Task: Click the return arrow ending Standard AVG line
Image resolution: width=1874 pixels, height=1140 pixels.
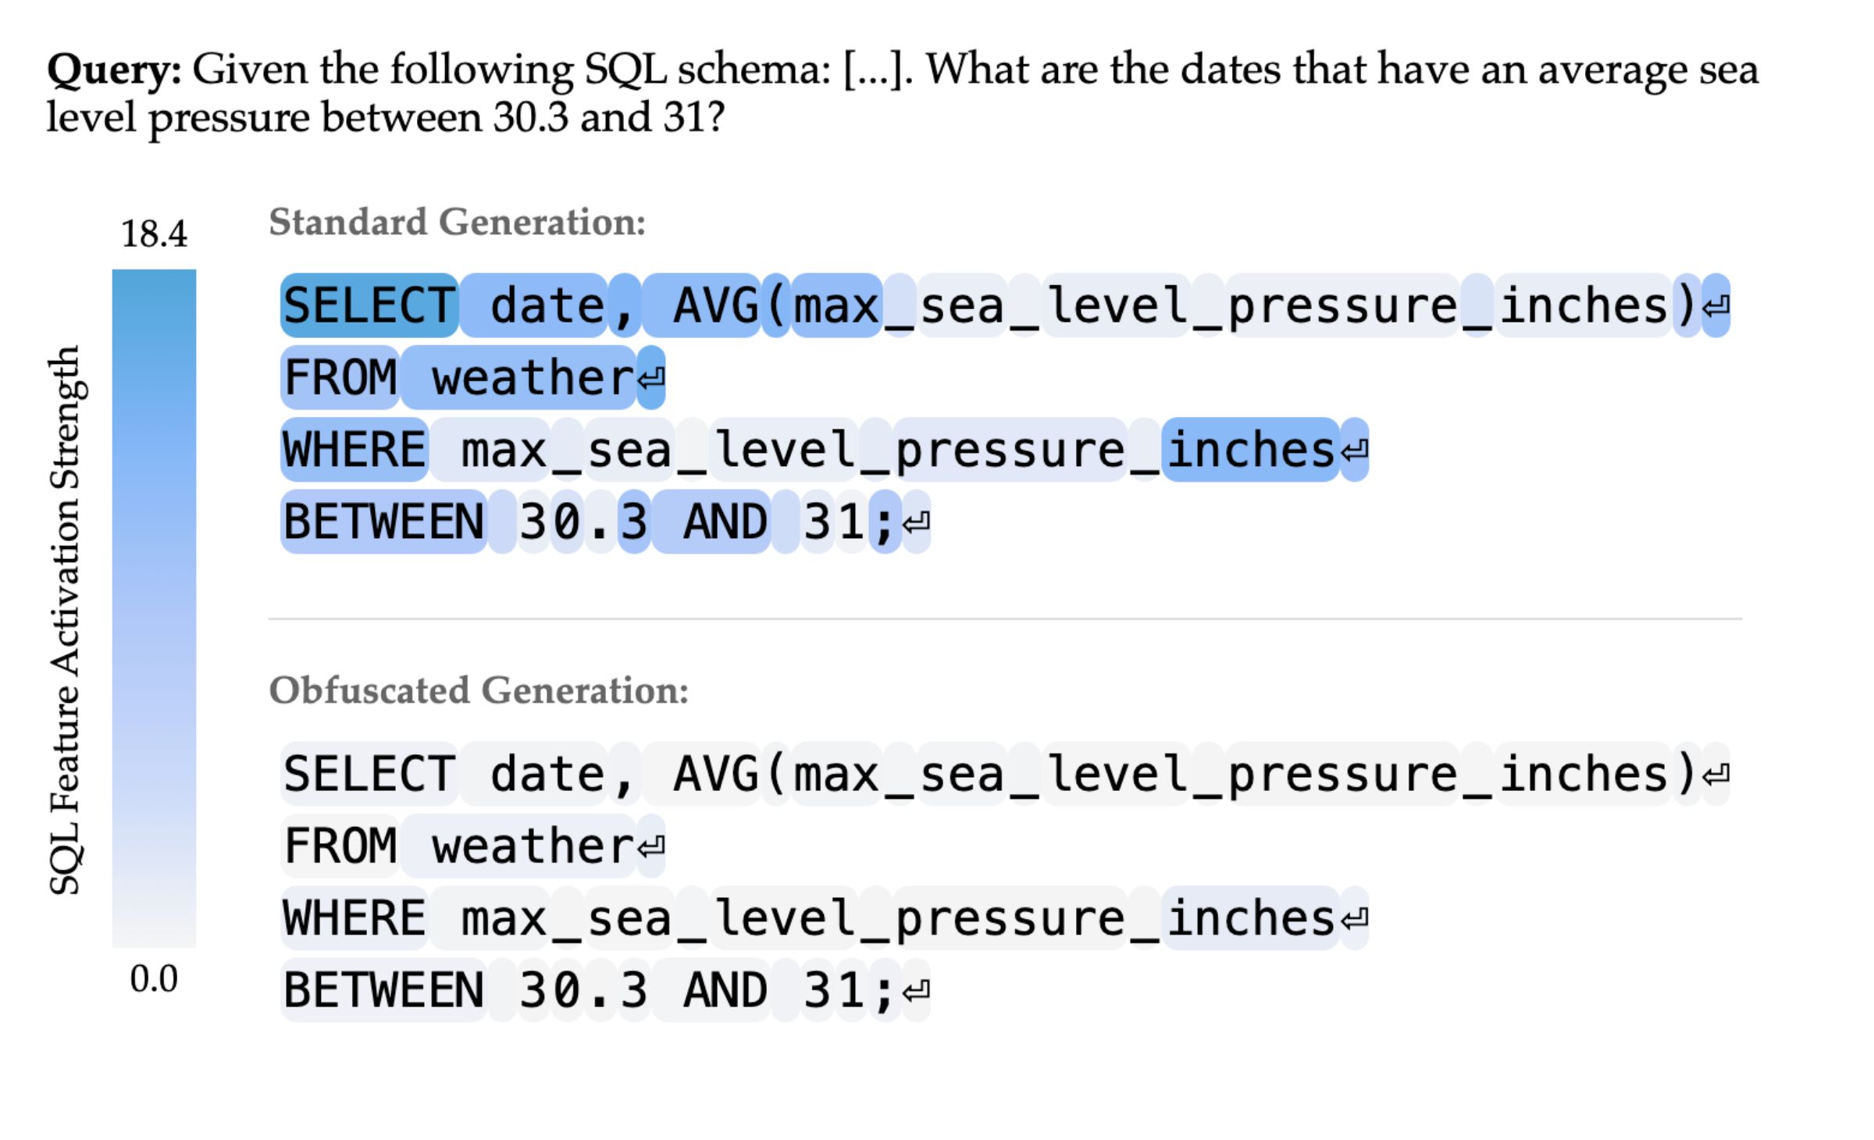Action: 1715,307
